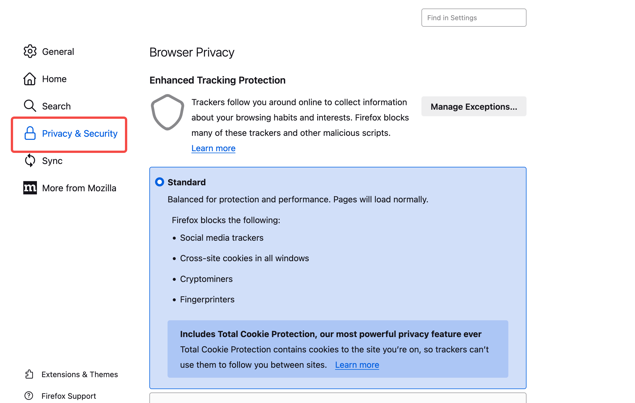Open the Sync settings section
Screen dimensions: 635x403
click(x=52, y=161)
